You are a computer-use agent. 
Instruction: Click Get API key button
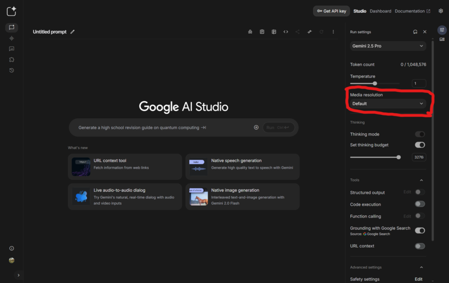331,11
